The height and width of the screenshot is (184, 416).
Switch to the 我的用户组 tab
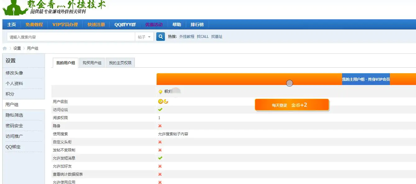tap(66, 63)
